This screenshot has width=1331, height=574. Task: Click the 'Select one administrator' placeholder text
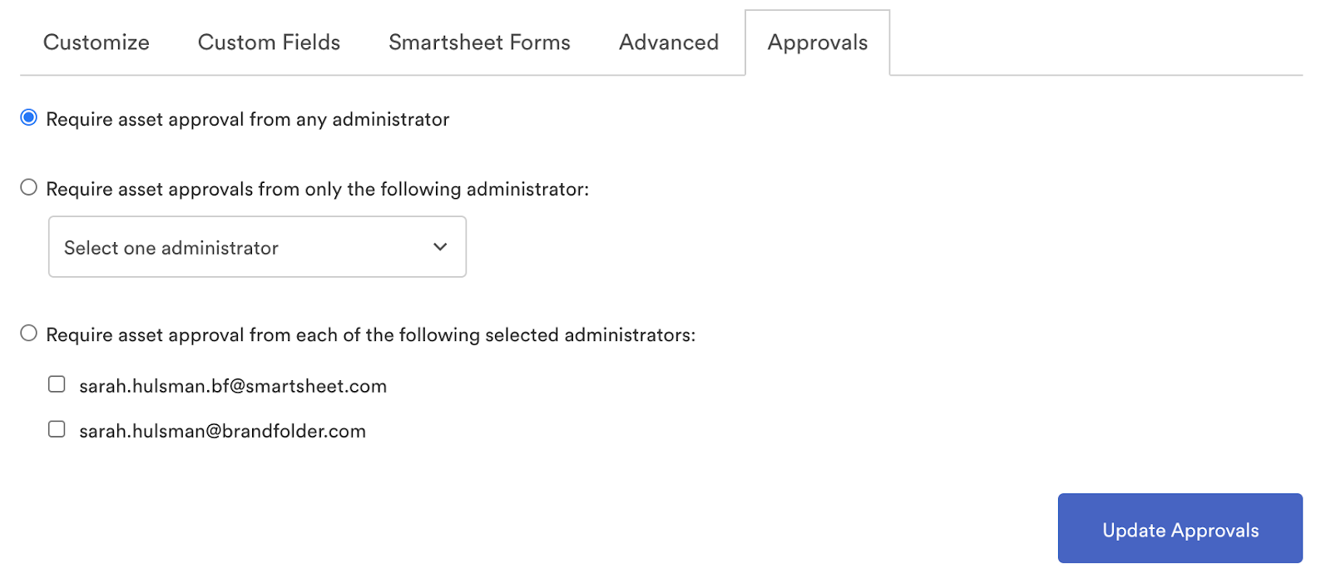171,248
